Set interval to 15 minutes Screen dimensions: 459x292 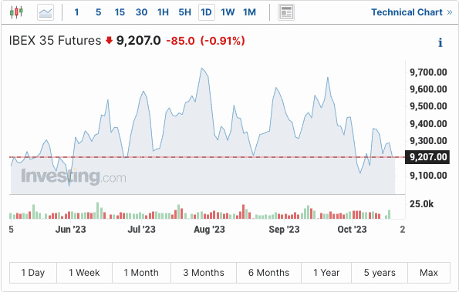120,12
